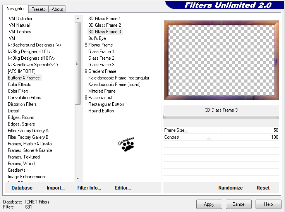Switch to the Presets tab
285x212 pixels.
click(38, 9)
